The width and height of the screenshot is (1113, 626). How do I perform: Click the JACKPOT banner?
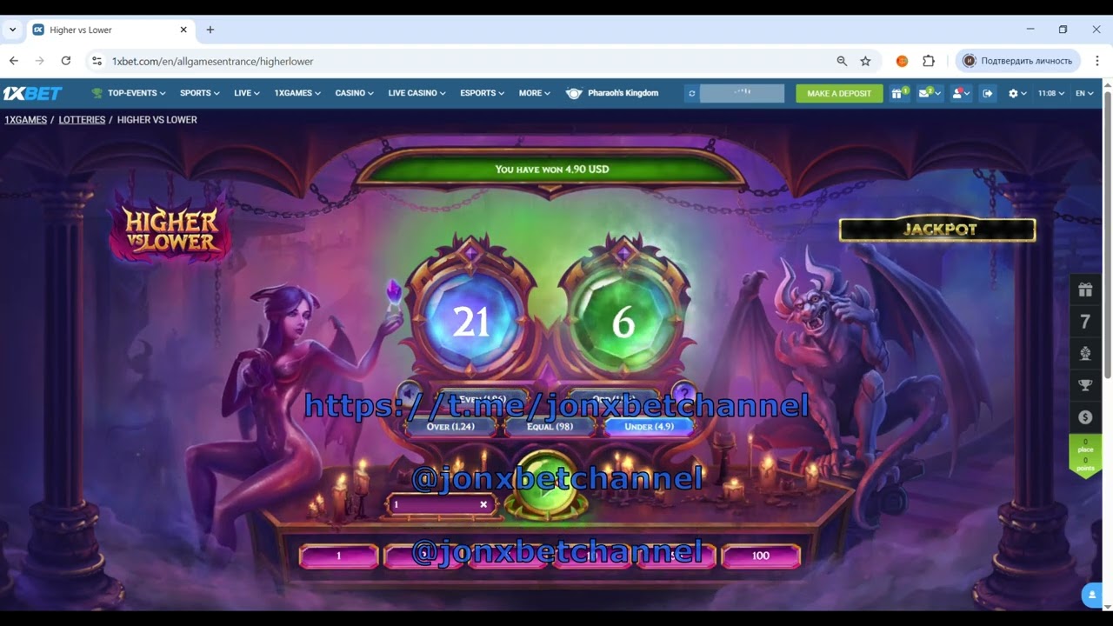tap(937, 230)
